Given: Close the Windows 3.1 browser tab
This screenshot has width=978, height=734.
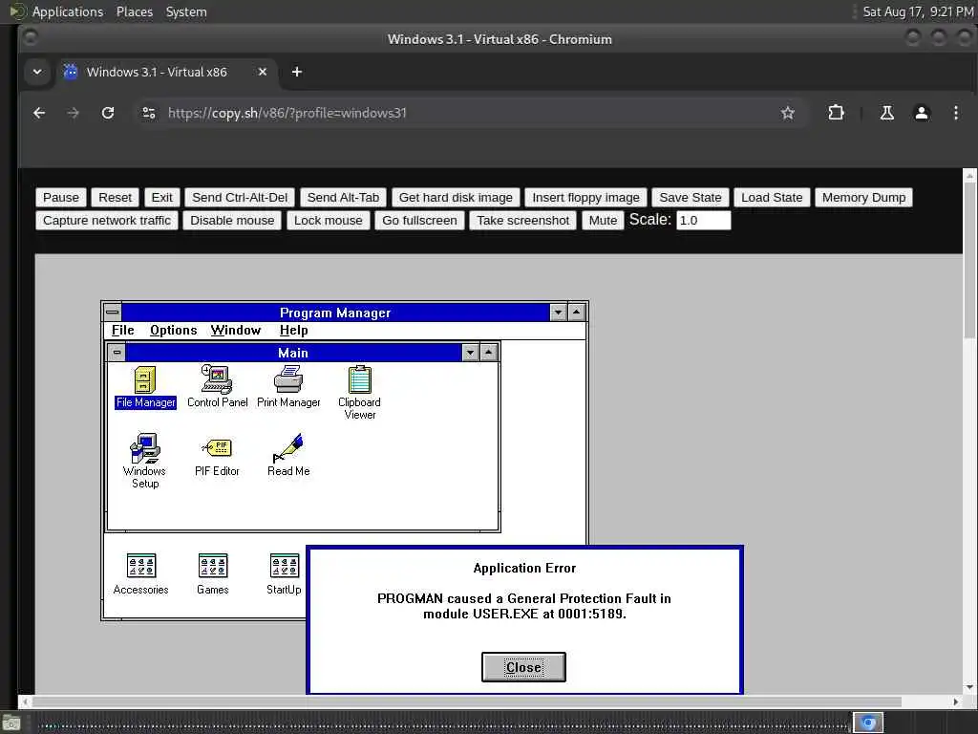Looking at the screenshot, I should pos(263,72).
